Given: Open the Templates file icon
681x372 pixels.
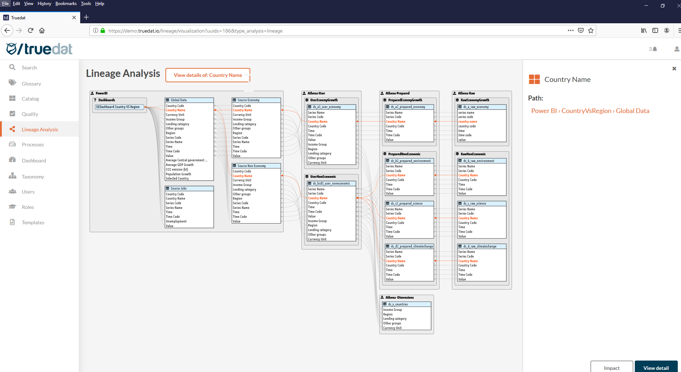Looking at the screenshot, I should point(13,222).
